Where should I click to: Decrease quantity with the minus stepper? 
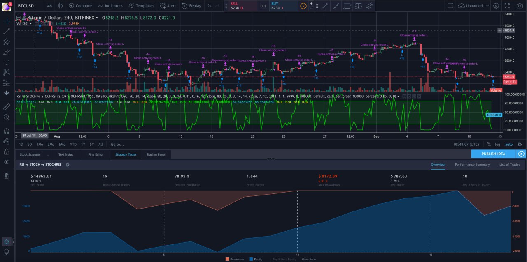tap(311, 8)
